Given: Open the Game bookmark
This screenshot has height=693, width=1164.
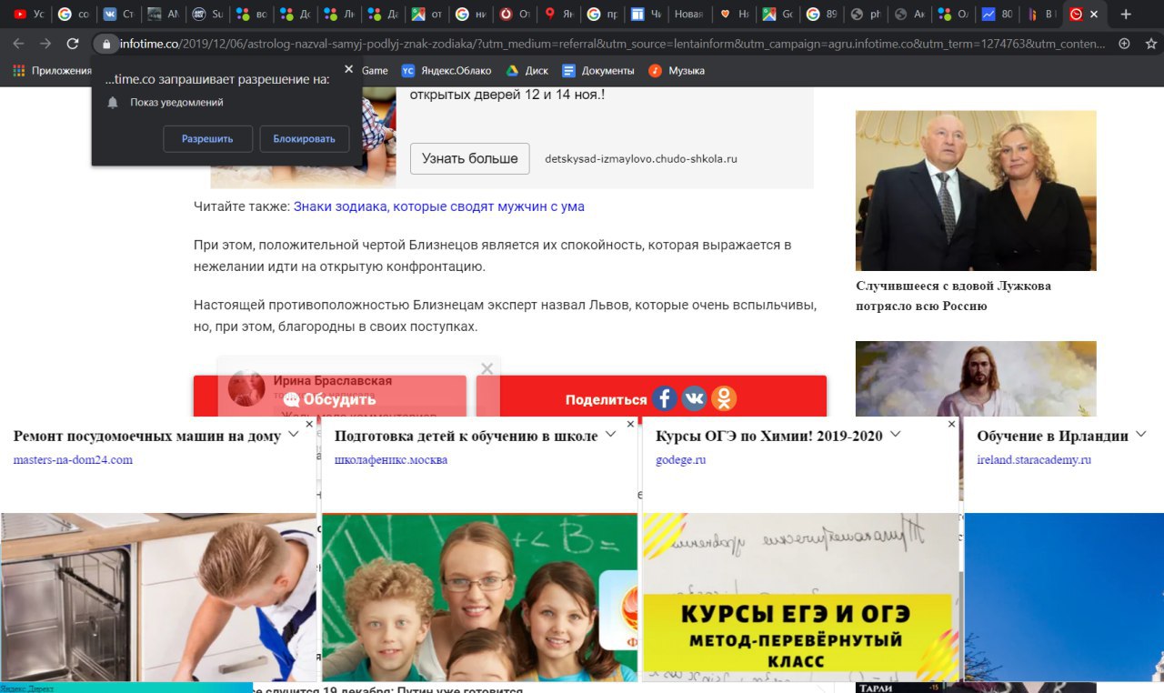Looking at the screenshot, I should (375, 71).
